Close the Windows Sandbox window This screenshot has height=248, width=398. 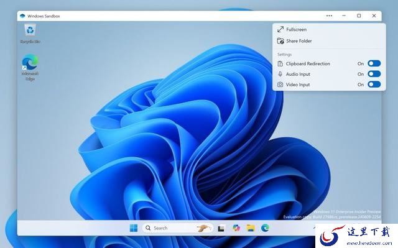(374, 16)
